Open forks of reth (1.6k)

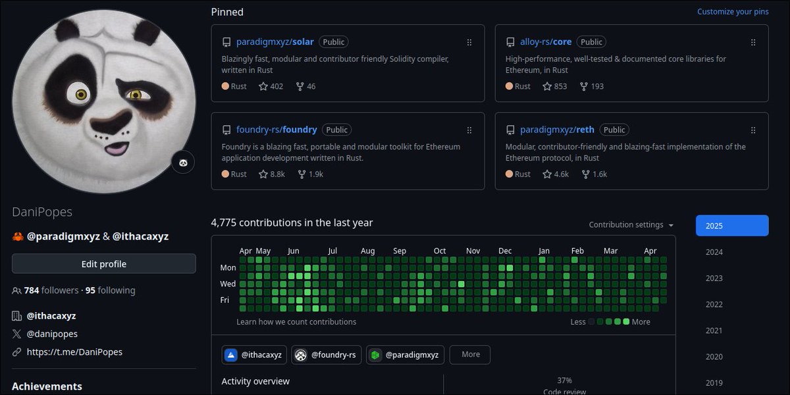[x=594, y=174]
